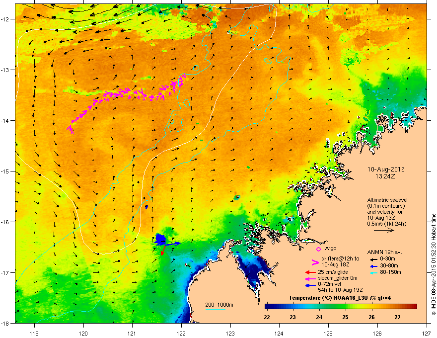437x338 pixels.
Task: Click the 'drifters@12h to' legend text
Action: pyautogui.click(x=340, y=258)
